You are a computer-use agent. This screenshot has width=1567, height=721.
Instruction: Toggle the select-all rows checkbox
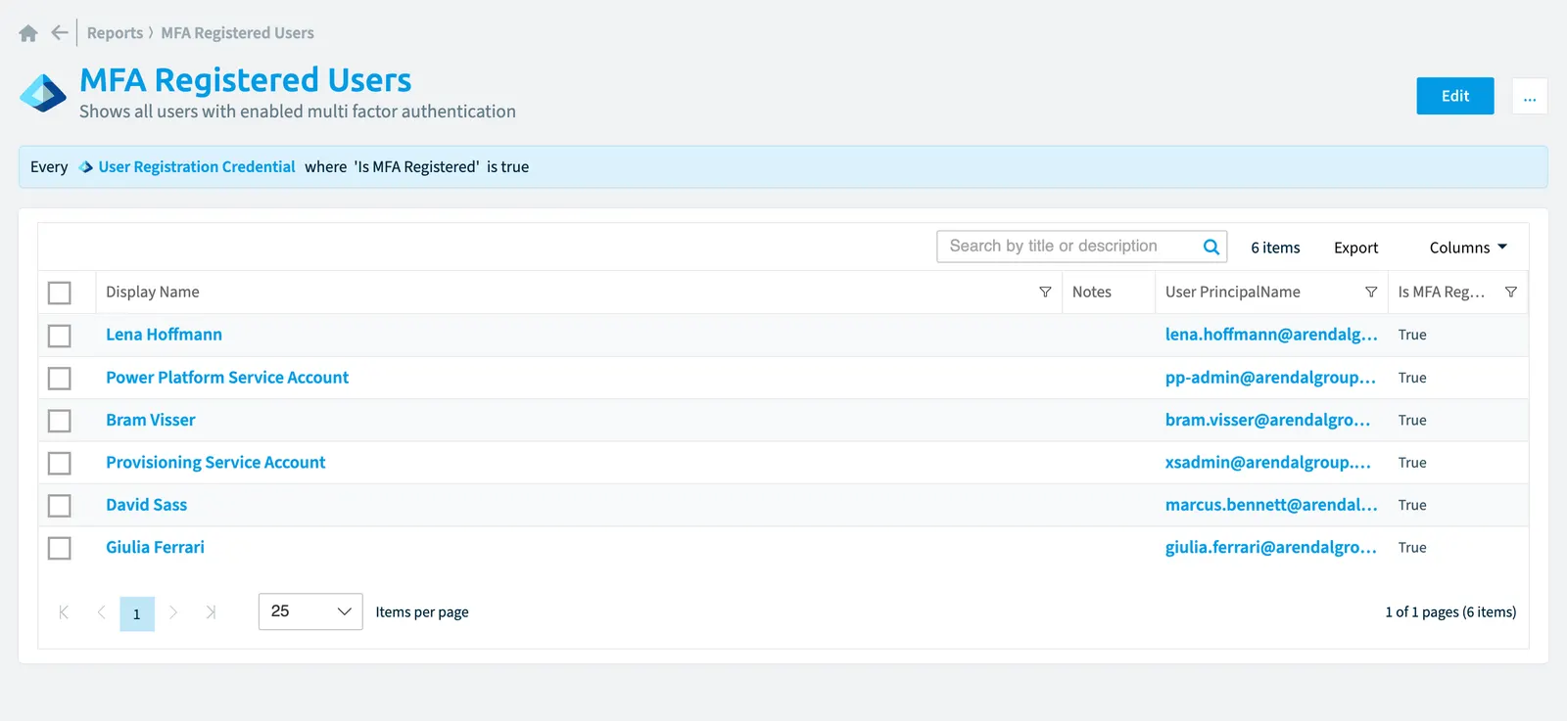coord(60,293)
